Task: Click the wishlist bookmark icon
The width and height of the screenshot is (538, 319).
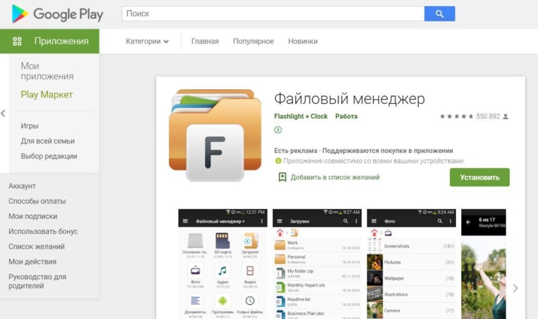Action: [282, 177]
